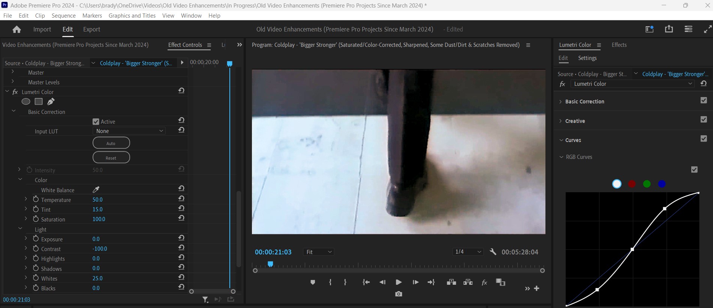Maximize the video output fullscreen icon

point(708,29)
